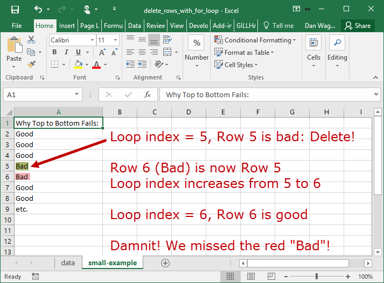384x283 pixels.
Task: Click the Save icon in title bar
Action: tap(15, 10)
